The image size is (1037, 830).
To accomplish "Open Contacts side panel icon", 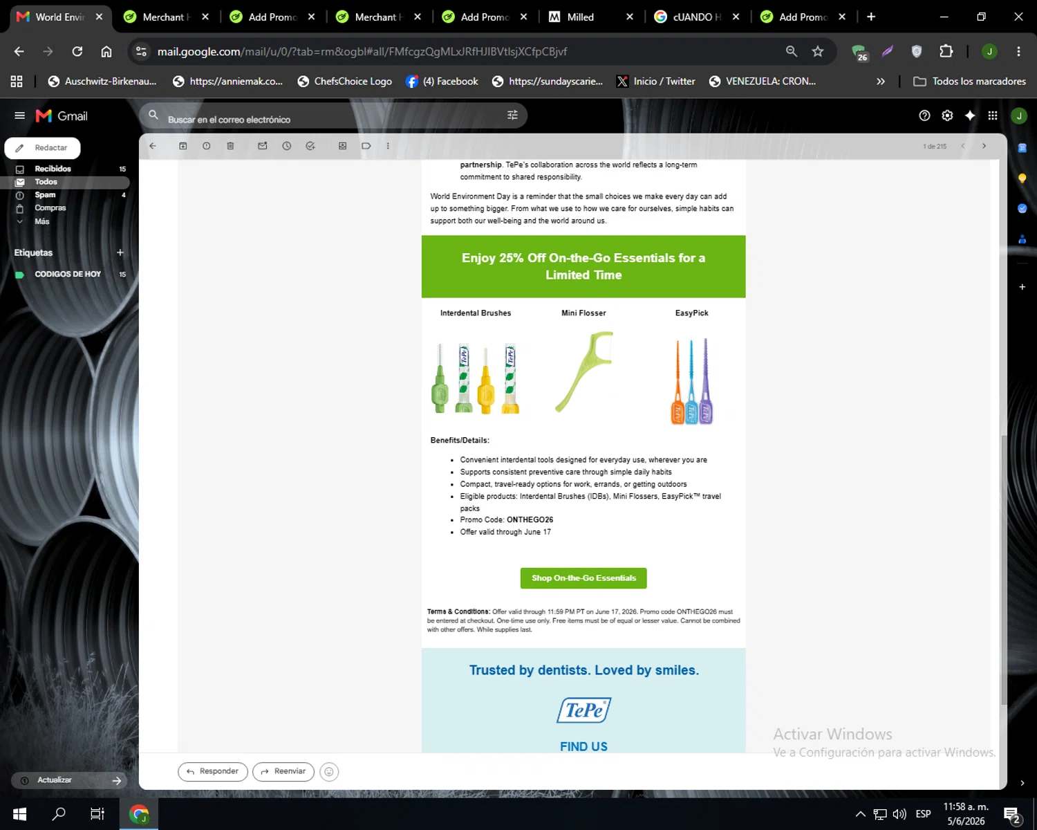I will tap(1022, 239).
